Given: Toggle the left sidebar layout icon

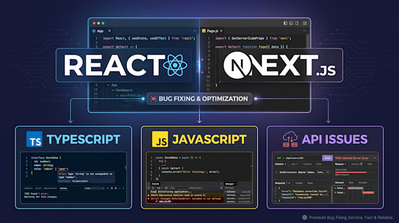Looking at the screenshot, I should tap(285, 23).
